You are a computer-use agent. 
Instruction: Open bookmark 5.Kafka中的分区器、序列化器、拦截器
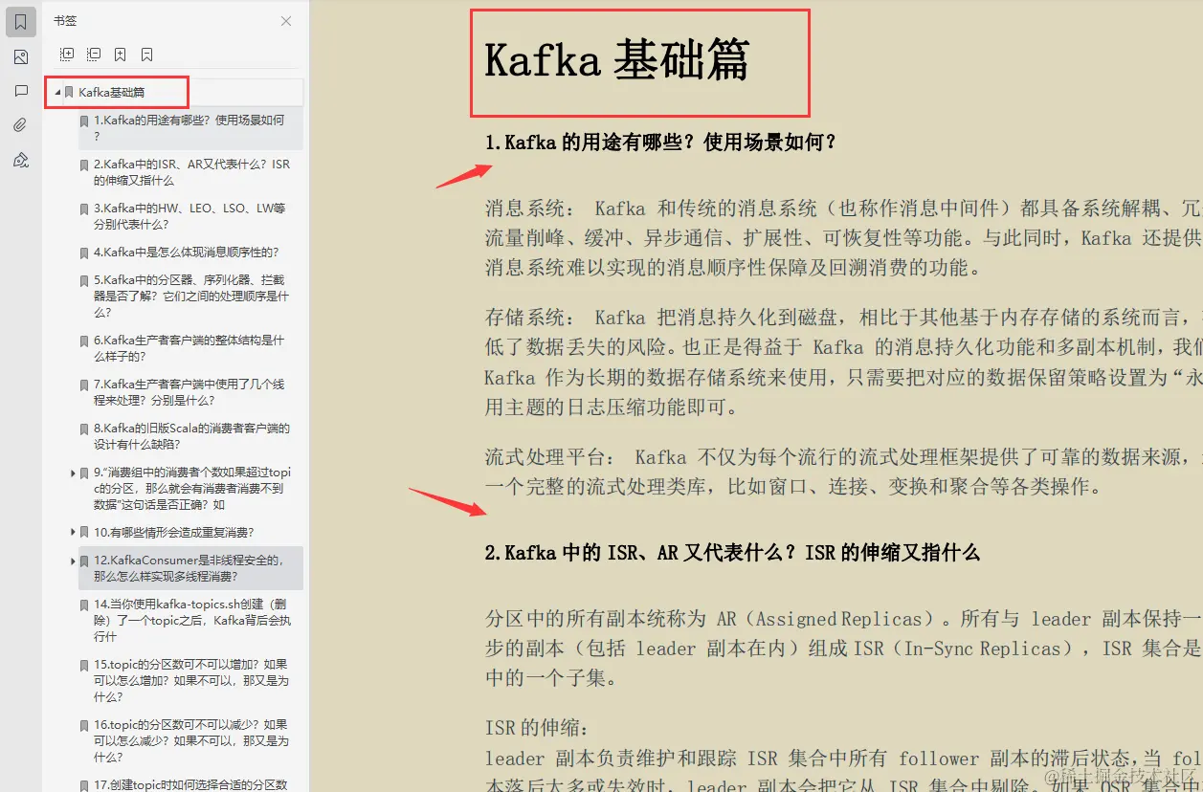click(190, 297)
